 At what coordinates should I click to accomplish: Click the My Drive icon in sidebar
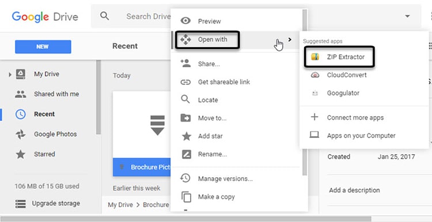[x=21, y=74]
